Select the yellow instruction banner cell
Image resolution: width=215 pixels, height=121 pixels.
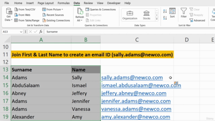[x=92, y=54]
